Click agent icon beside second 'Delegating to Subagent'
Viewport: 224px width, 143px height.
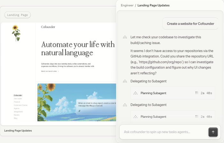pyautogui.click(x=125, y=105)
